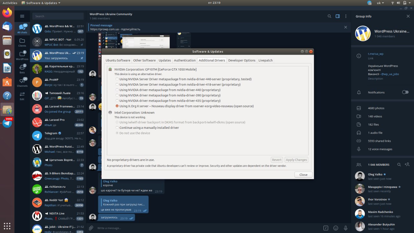This screenshot has height=233, width=414.
Task: Select the Clients chat folder
Action: tap(22, 42)
